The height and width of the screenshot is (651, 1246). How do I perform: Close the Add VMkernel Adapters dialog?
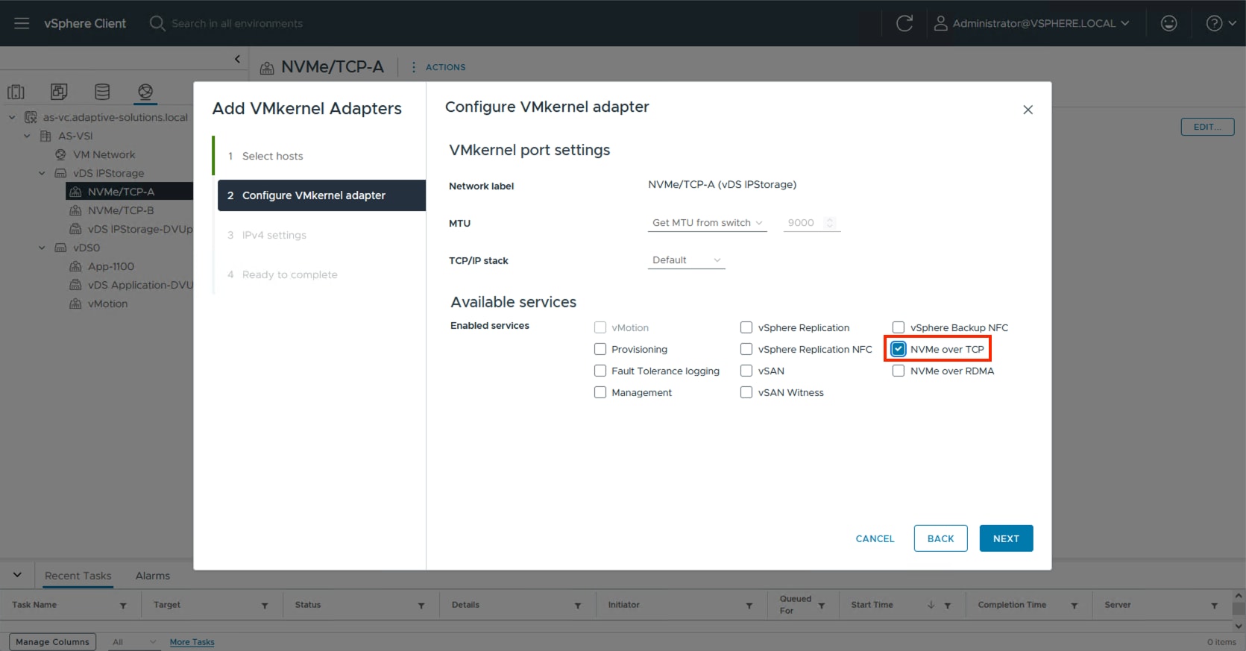coord(1028,110)
